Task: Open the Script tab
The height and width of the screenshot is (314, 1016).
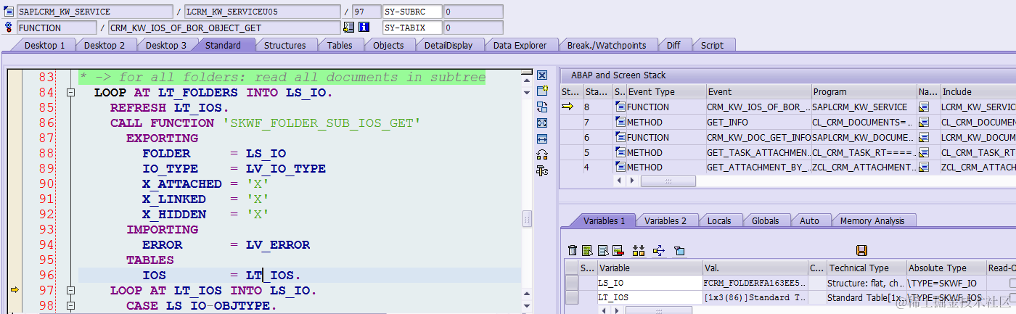Action: (x=712, y=45)
